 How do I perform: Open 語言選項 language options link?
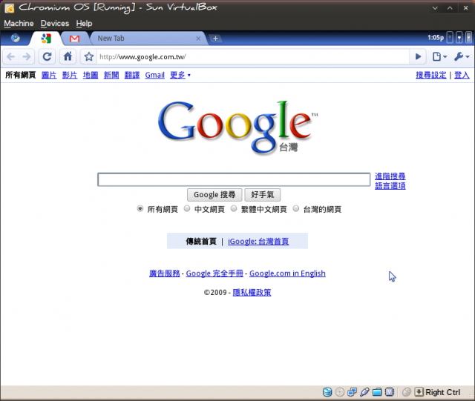pos(390,186)
